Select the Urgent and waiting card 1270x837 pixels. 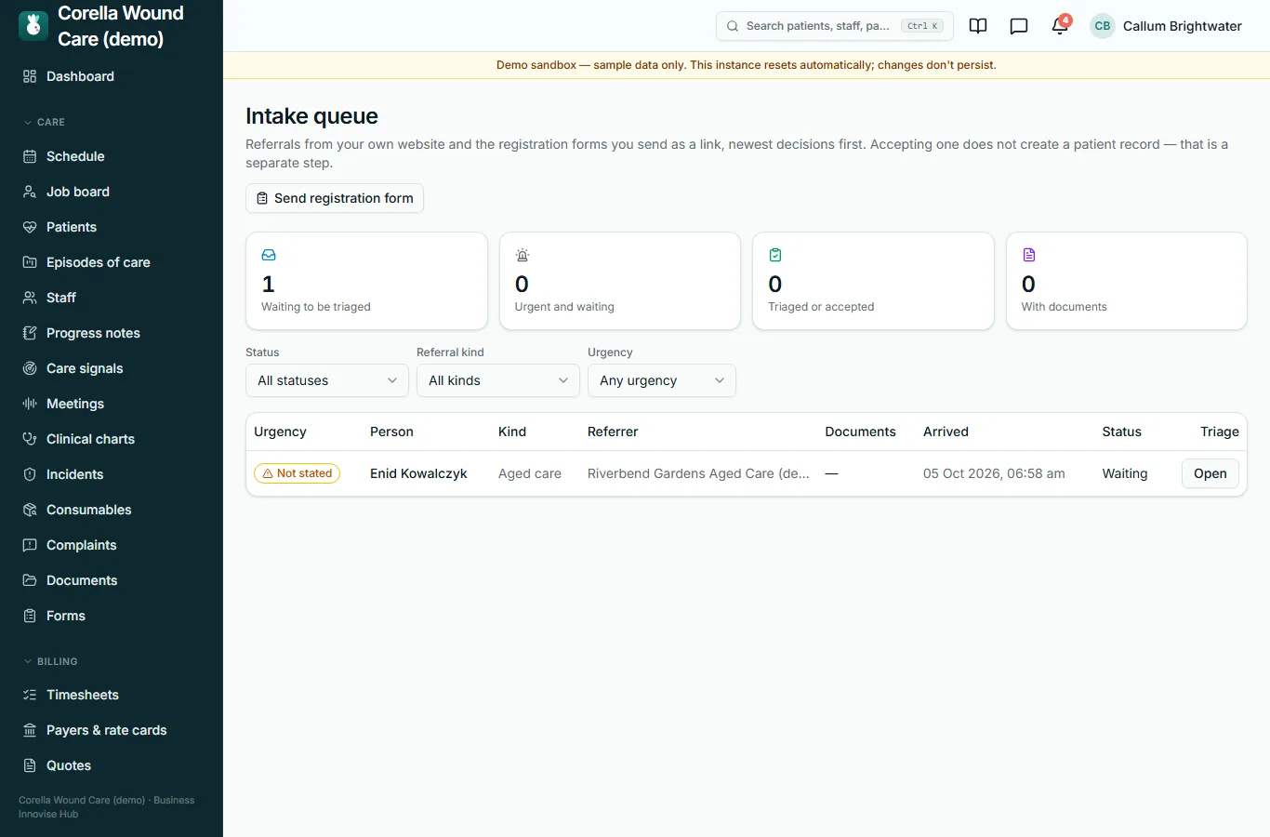coord(620,281)
